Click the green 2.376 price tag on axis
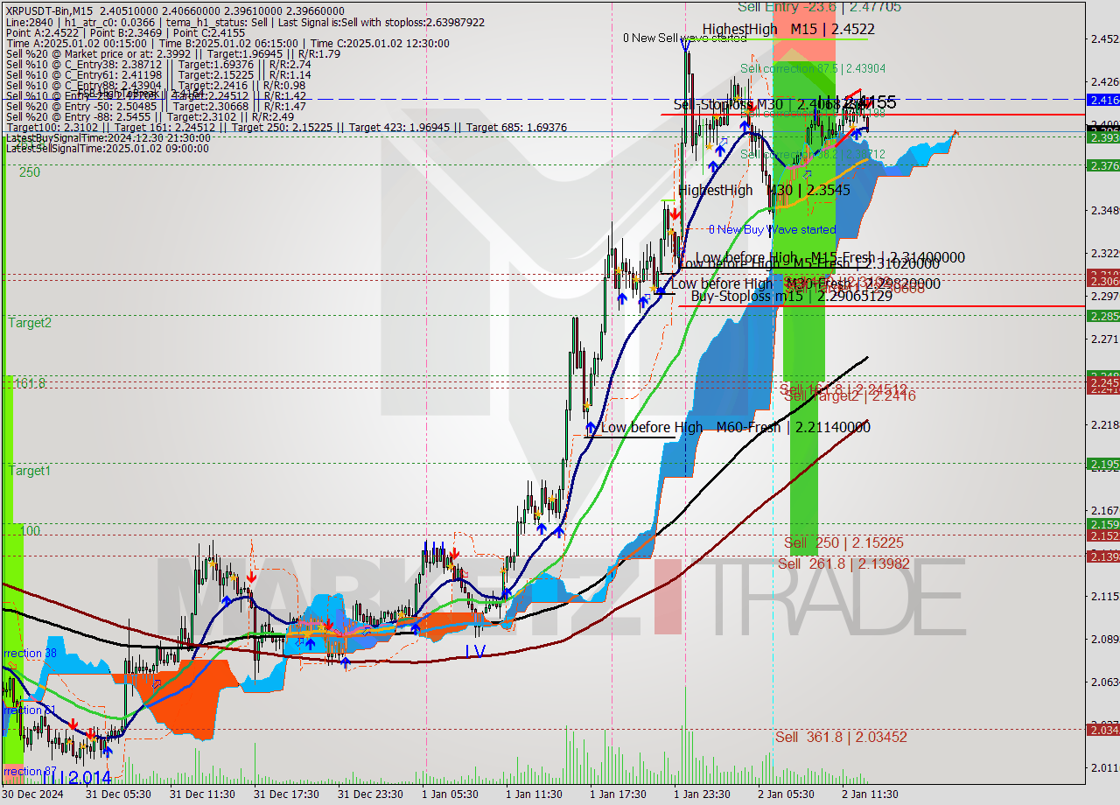 tap(1102, 165)
